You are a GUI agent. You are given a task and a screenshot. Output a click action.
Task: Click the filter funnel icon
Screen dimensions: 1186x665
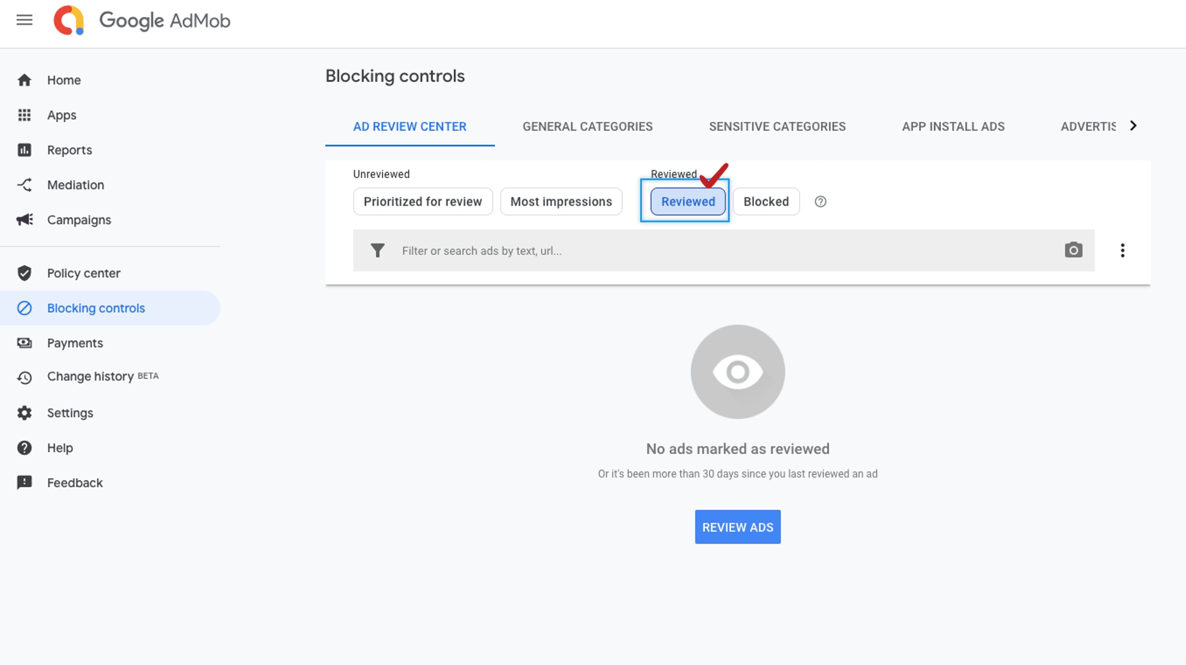(378, 251)
